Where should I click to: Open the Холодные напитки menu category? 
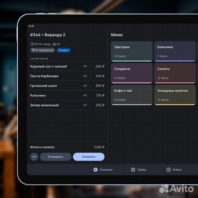(175, 95)
